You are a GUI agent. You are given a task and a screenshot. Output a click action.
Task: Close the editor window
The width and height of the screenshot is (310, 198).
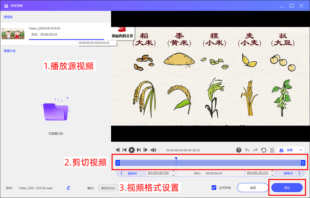(301, 6)
